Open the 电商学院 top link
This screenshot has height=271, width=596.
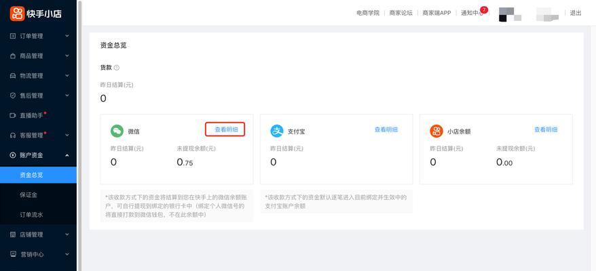click(x=368, y=13)
